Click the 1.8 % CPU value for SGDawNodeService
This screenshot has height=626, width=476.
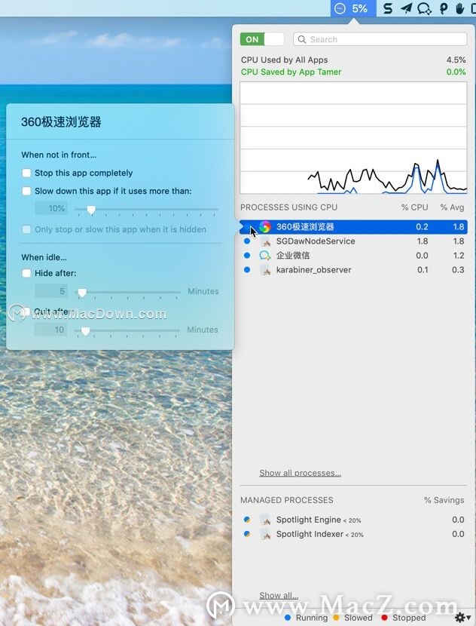pyautogui.click(x=423, y=241)
